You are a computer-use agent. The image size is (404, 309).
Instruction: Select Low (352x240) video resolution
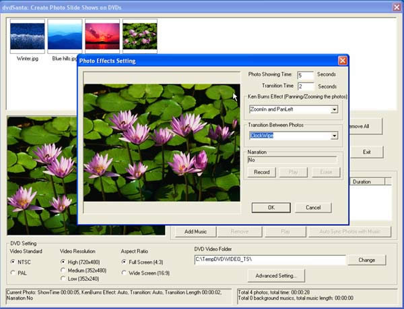(x=63, y=279)
